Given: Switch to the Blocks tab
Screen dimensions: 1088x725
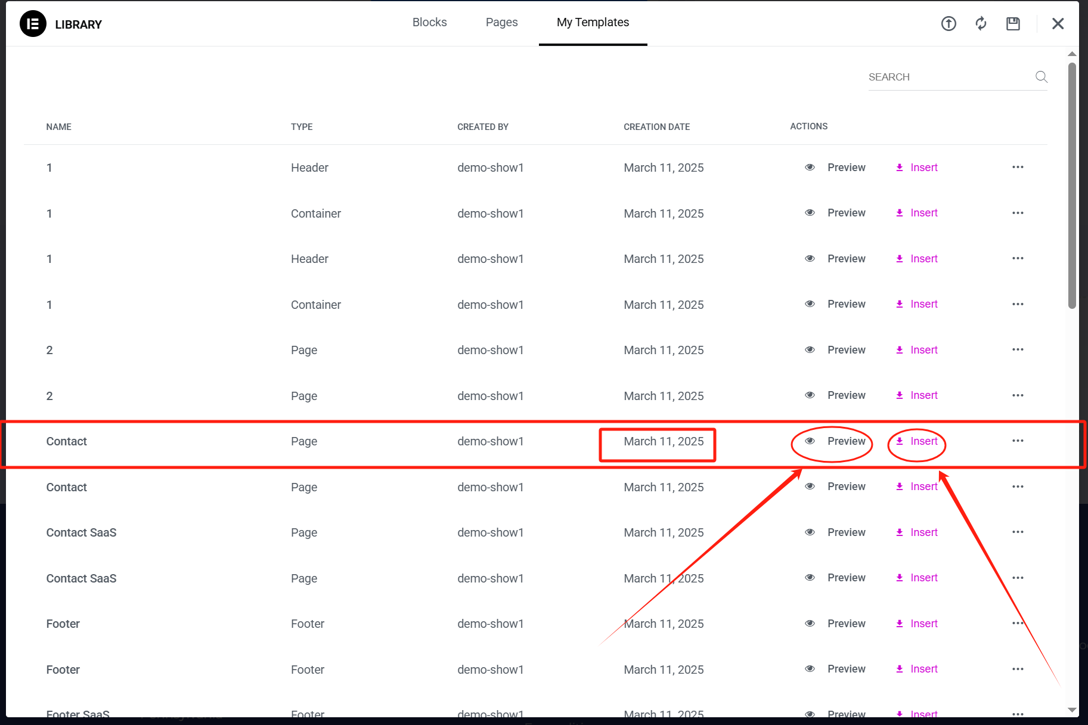Looking at the screenshot, I should [x=429, y=22].
